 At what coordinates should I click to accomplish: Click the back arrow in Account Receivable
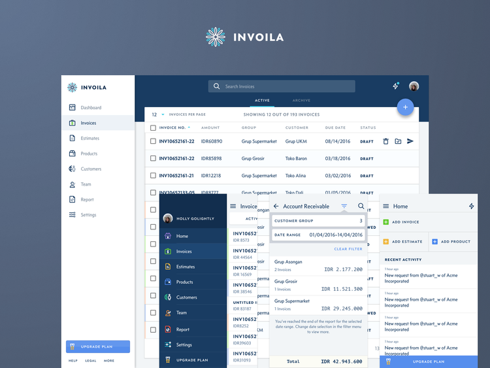(276, 207)
